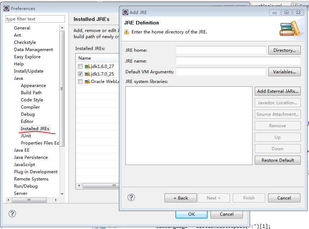Image resolution: width=309 pixels, height=229 pixels.
Task: Click the Variables... button
Action: pos(284,72)
